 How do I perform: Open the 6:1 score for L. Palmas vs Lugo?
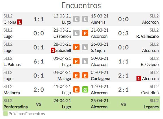pos(39,61)
